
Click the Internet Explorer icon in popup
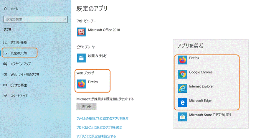182,88
